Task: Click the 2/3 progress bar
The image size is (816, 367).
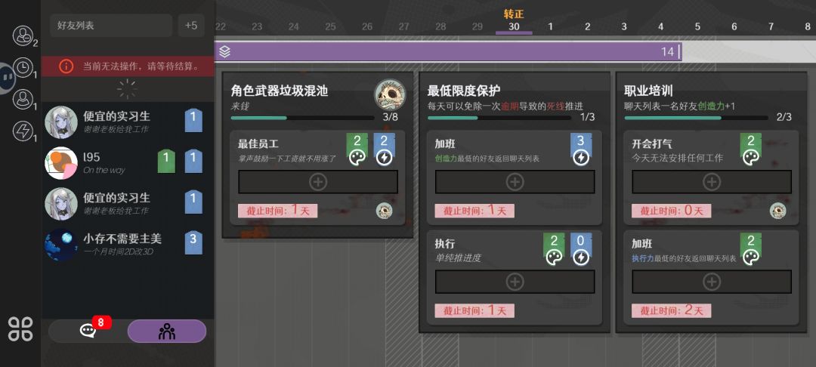Action: pyautogui.click(x=696, y=118)
